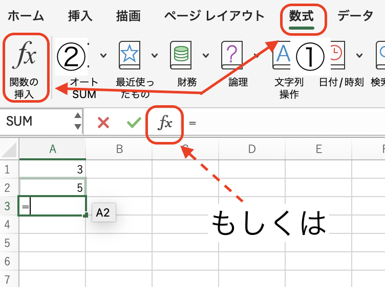Image resolution: width=385 pixels, height=287 pixels.
Task: Open the 論理 logical functions icon
Action: 232,55
